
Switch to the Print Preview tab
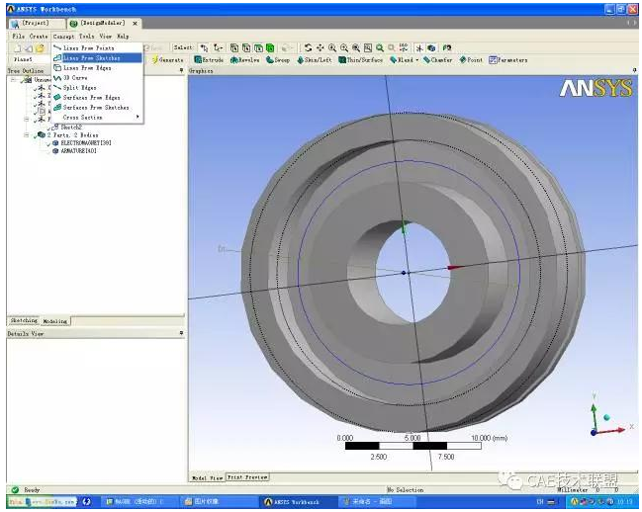[x=247, y=477]
